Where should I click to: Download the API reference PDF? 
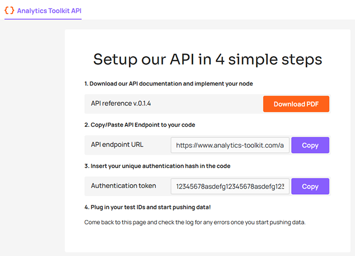pos(296,104)
